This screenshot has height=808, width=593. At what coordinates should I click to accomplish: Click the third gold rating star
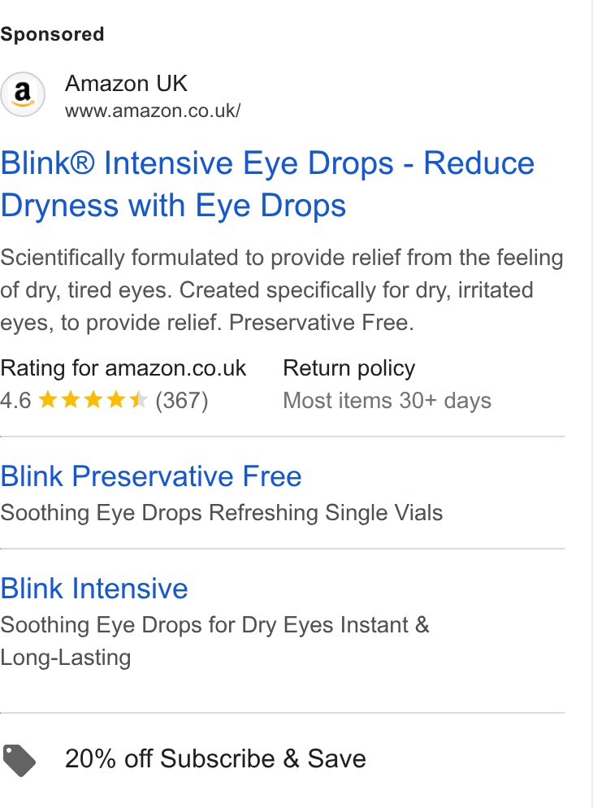[x=93, y=399]
